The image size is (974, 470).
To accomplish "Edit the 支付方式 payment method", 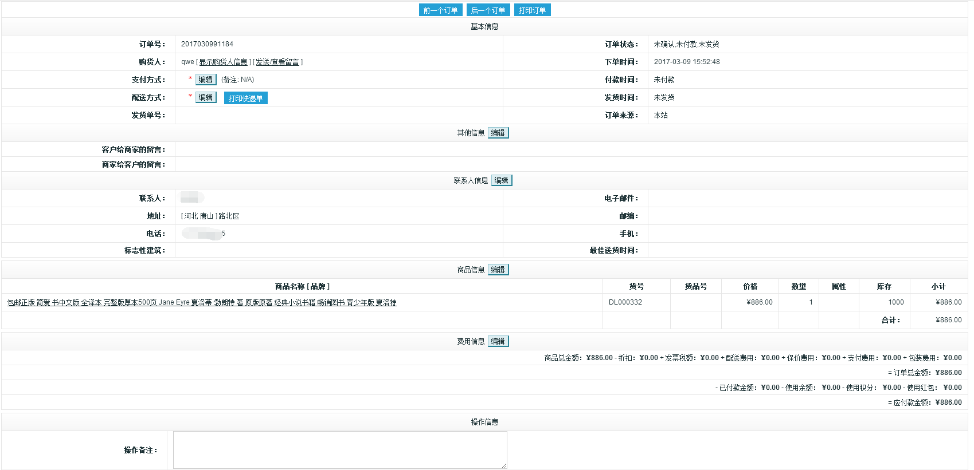I will pos(205,80).
